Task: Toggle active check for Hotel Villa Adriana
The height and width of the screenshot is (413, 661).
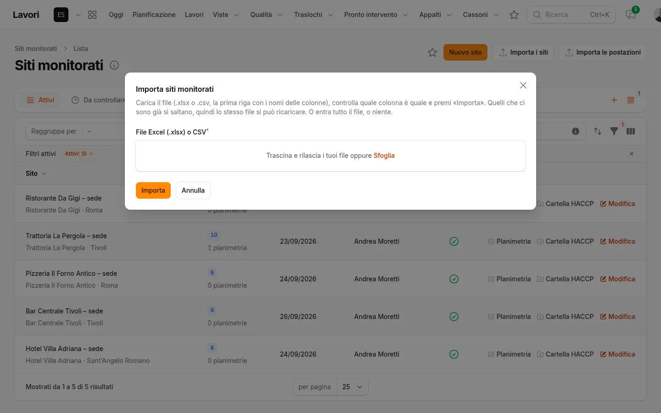Action: 454,354
